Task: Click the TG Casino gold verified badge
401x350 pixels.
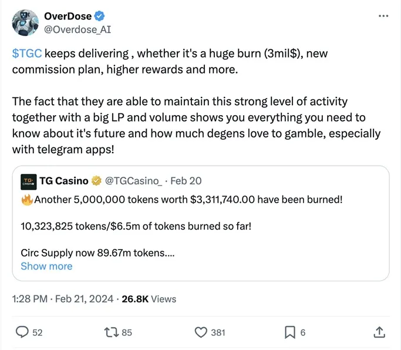Action: 97,180
